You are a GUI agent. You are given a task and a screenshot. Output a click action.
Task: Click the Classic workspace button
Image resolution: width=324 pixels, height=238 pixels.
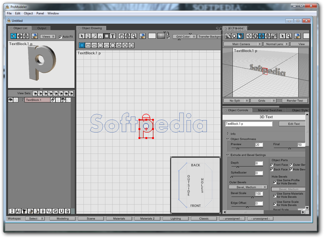(204, 218)
